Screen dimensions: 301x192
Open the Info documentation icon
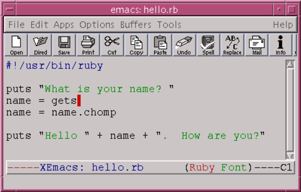[280, 45]
